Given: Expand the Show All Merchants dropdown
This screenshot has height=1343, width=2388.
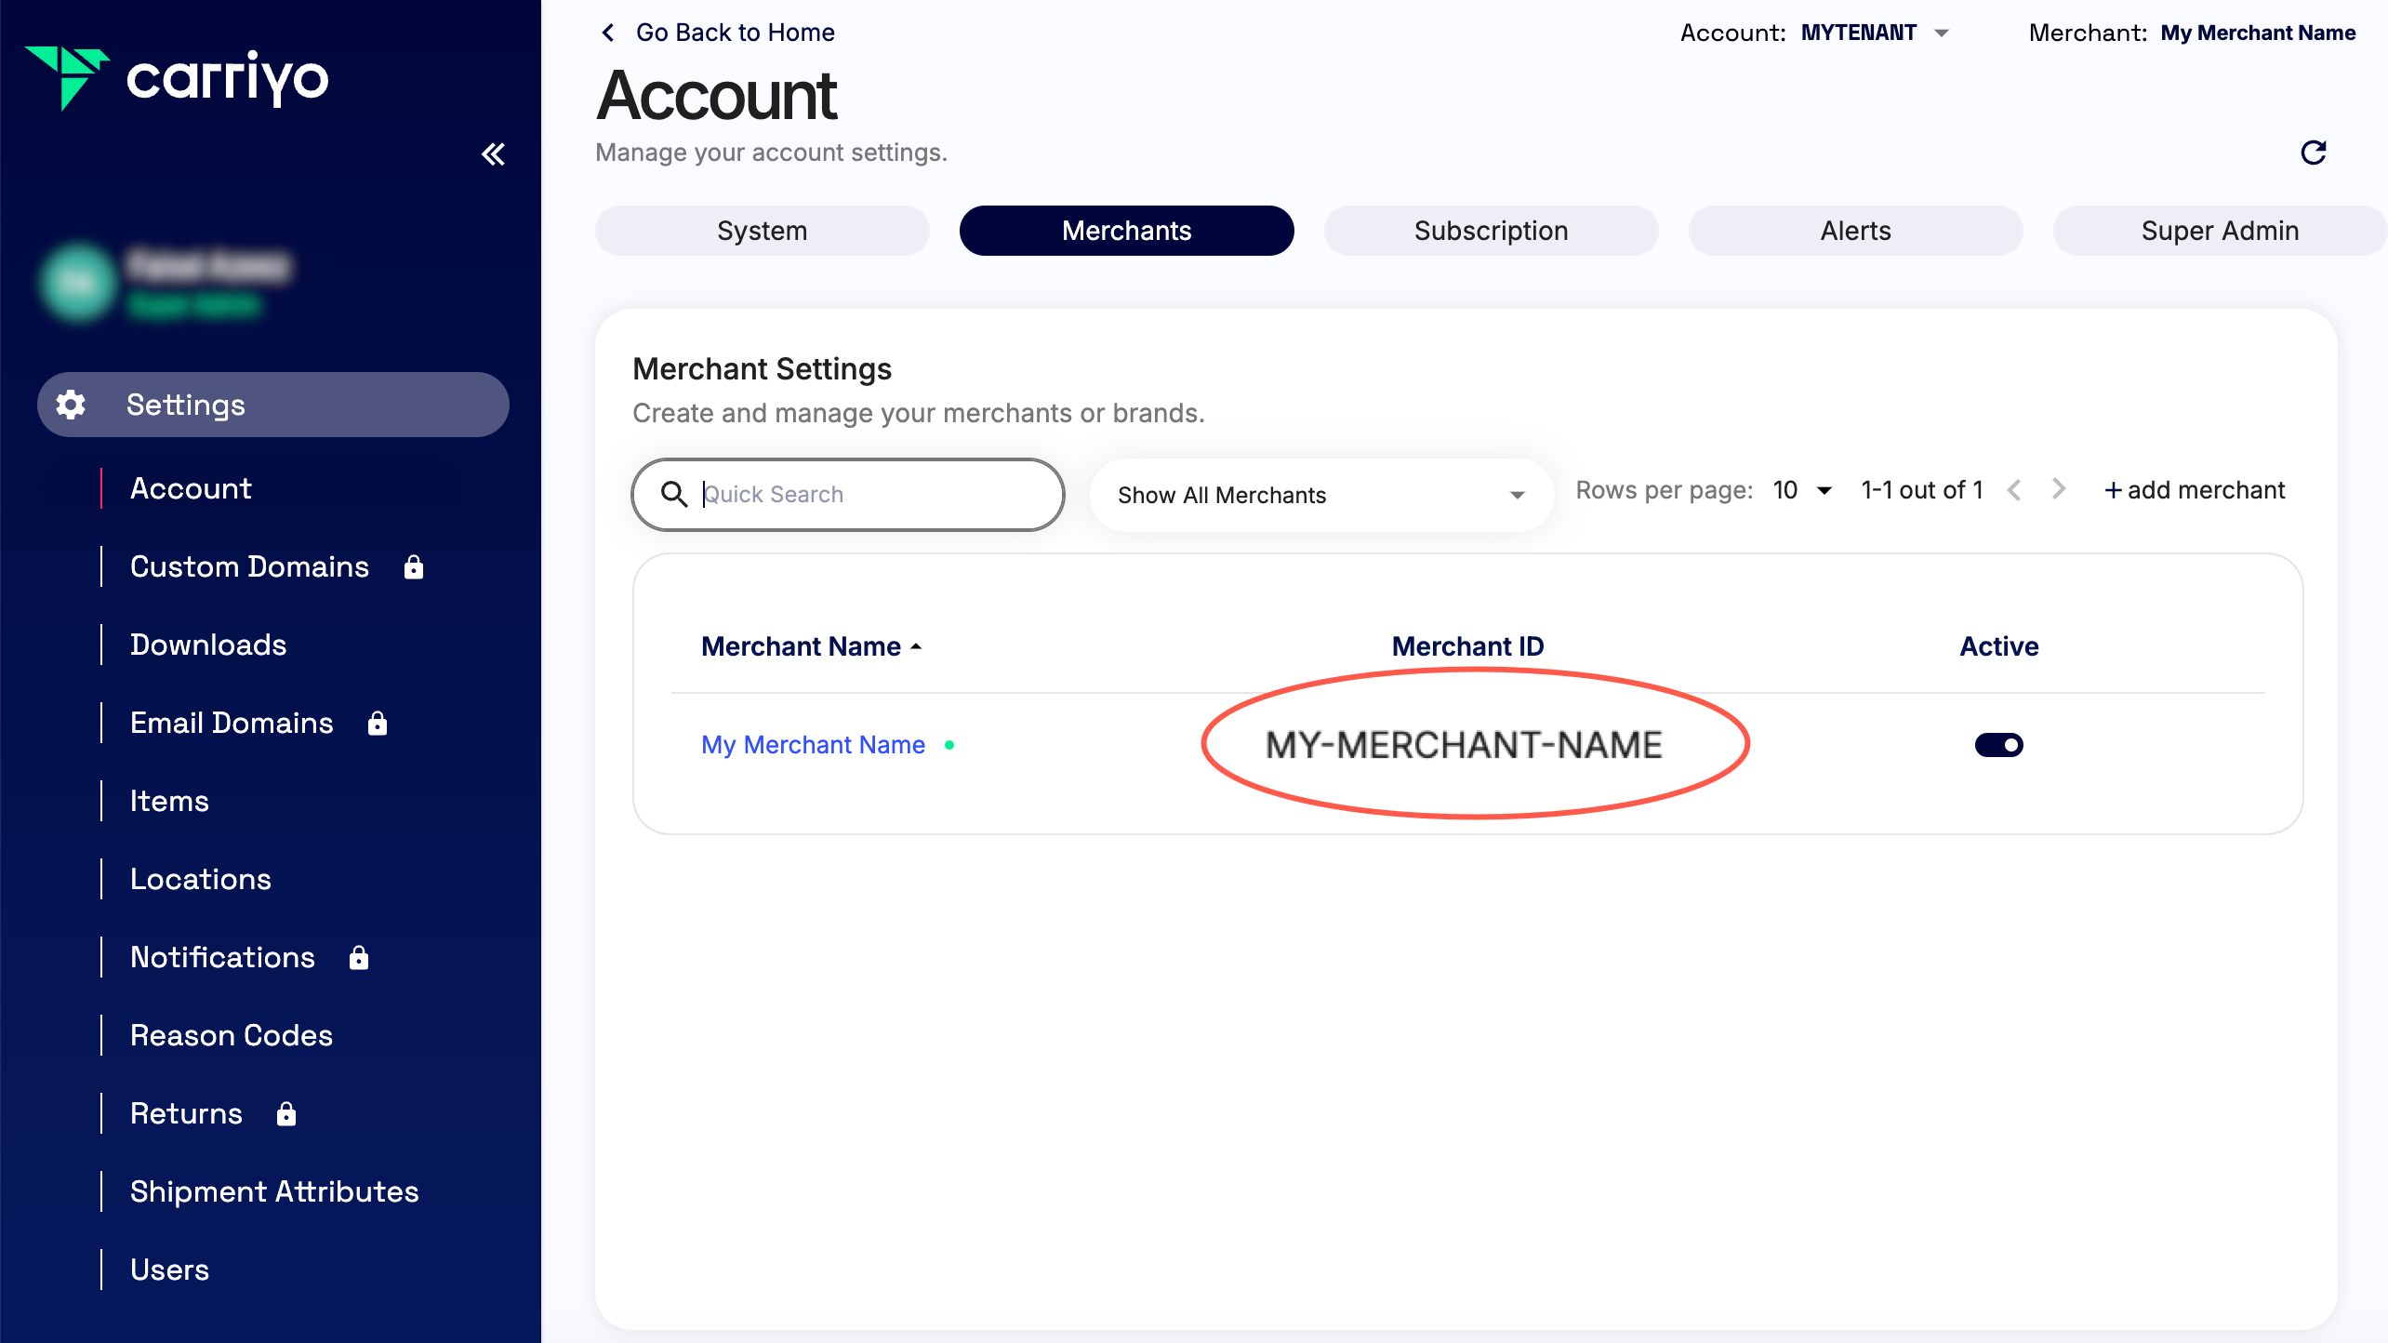Looking at the screenshot, I should tap(1319, 494).
